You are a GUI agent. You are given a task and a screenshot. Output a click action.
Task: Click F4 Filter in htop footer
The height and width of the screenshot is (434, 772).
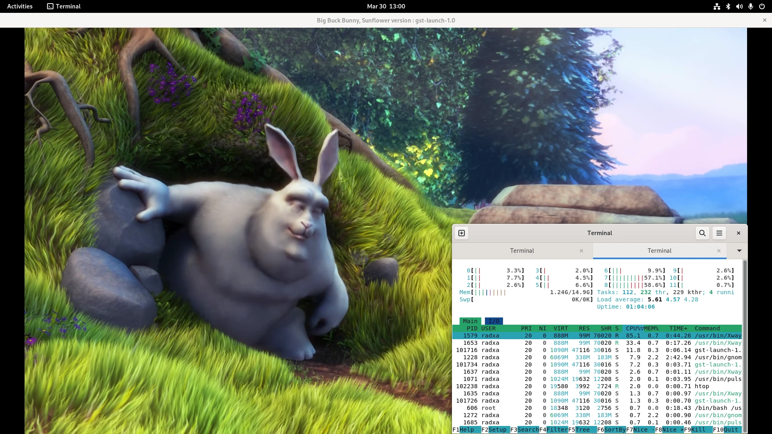(x=553, y=430)
